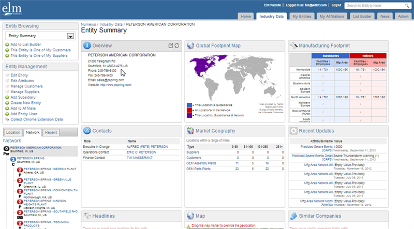Click the Overview info icon
The width and height of the screenshot is (414, 229).
87,45
